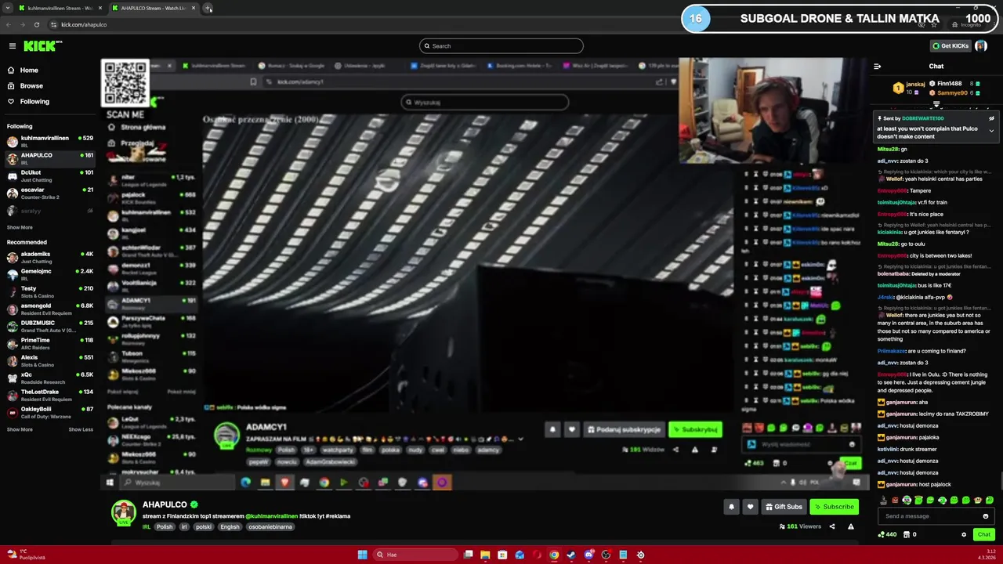Viewport: 1003px width, 564px height.
Task: Click the SCAN ME QR code overlay
Action: 125,83
